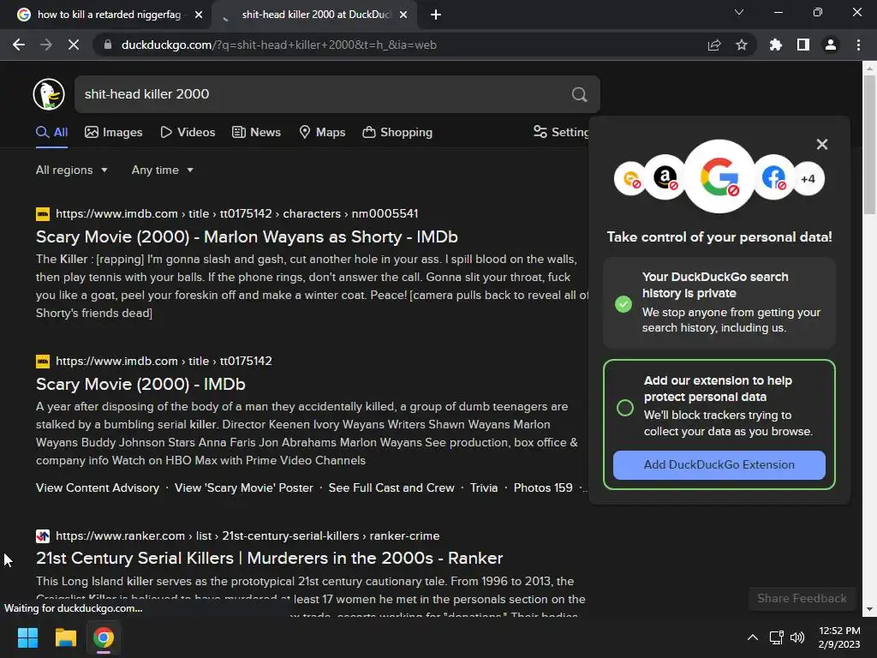Click the scrollbar down arrow
Viewport: 877px width, 658px height.
(869, 609)
